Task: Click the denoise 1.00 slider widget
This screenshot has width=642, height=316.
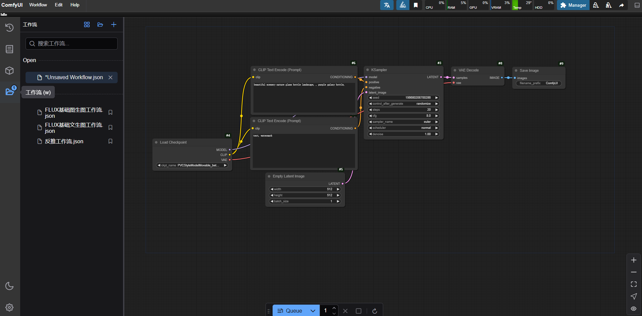Action: coord(403,134)
